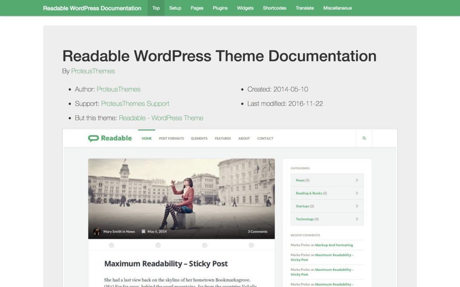Open the Miscellaneous documentation section
Image resolution: width=460 pixels, height=287 pixels.
pos(337,8)
